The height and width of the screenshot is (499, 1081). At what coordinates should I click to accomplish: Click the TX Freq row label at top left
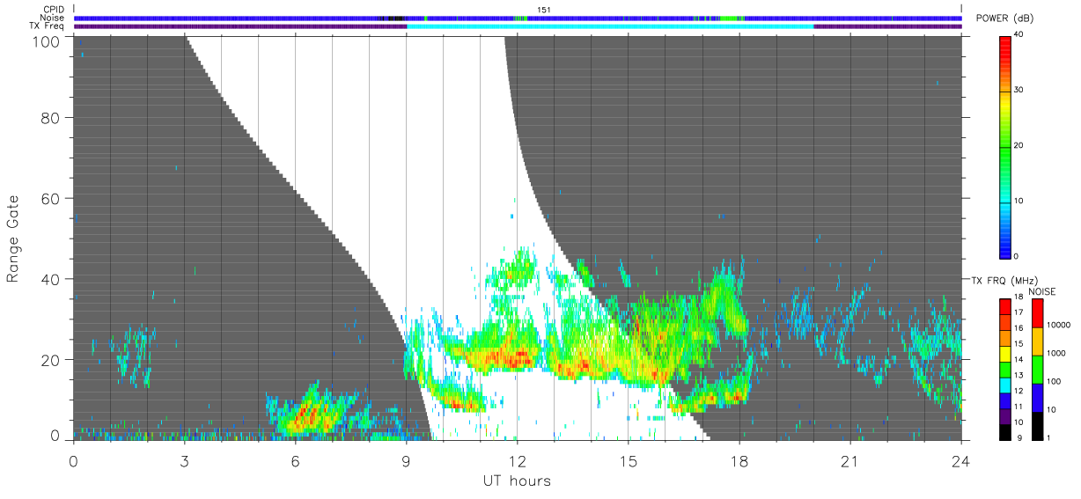coord(48,26)
